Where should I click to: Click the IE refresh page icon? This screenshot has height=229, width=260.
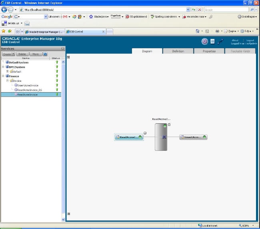194,10
